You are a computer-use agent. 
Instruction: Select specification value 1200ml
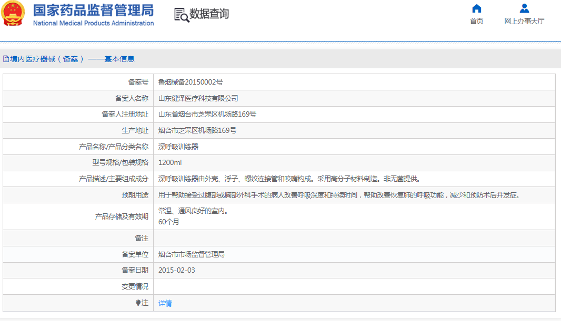[x=170, y=162]
